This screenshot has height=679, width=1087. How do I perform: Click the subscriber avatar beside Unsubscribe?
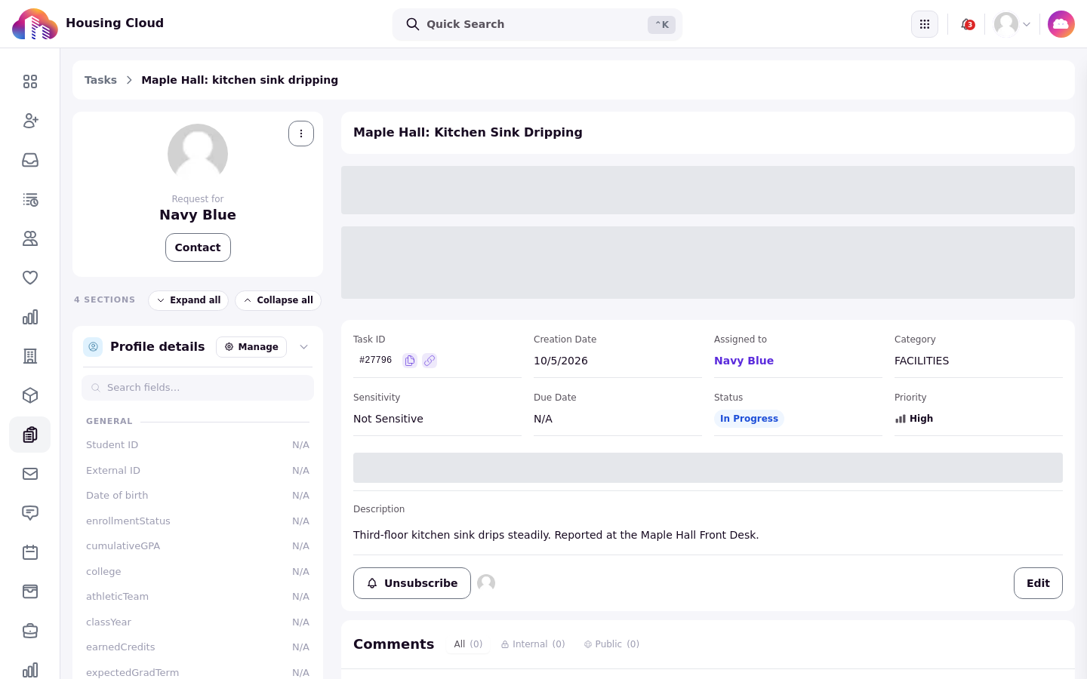tap(486, 583)
